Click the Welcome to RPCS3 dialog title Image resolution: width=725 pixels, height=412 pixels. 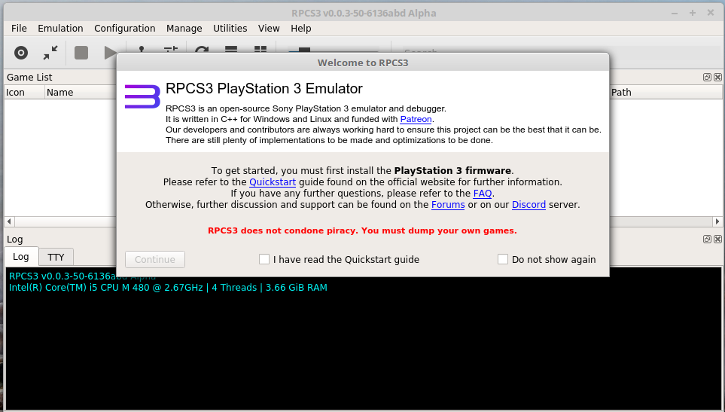(363, 63)
